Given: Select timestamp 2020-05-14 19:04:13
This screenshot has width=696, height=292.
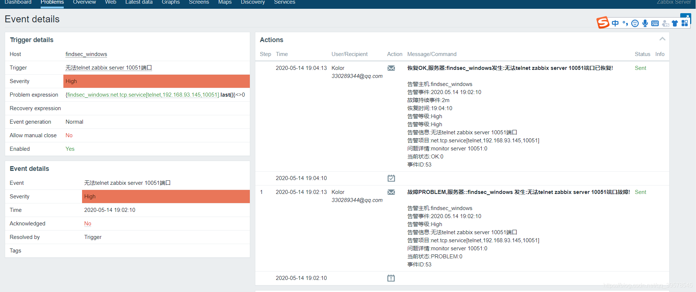Looking at the screenshot, I should (x=301, y=68).
